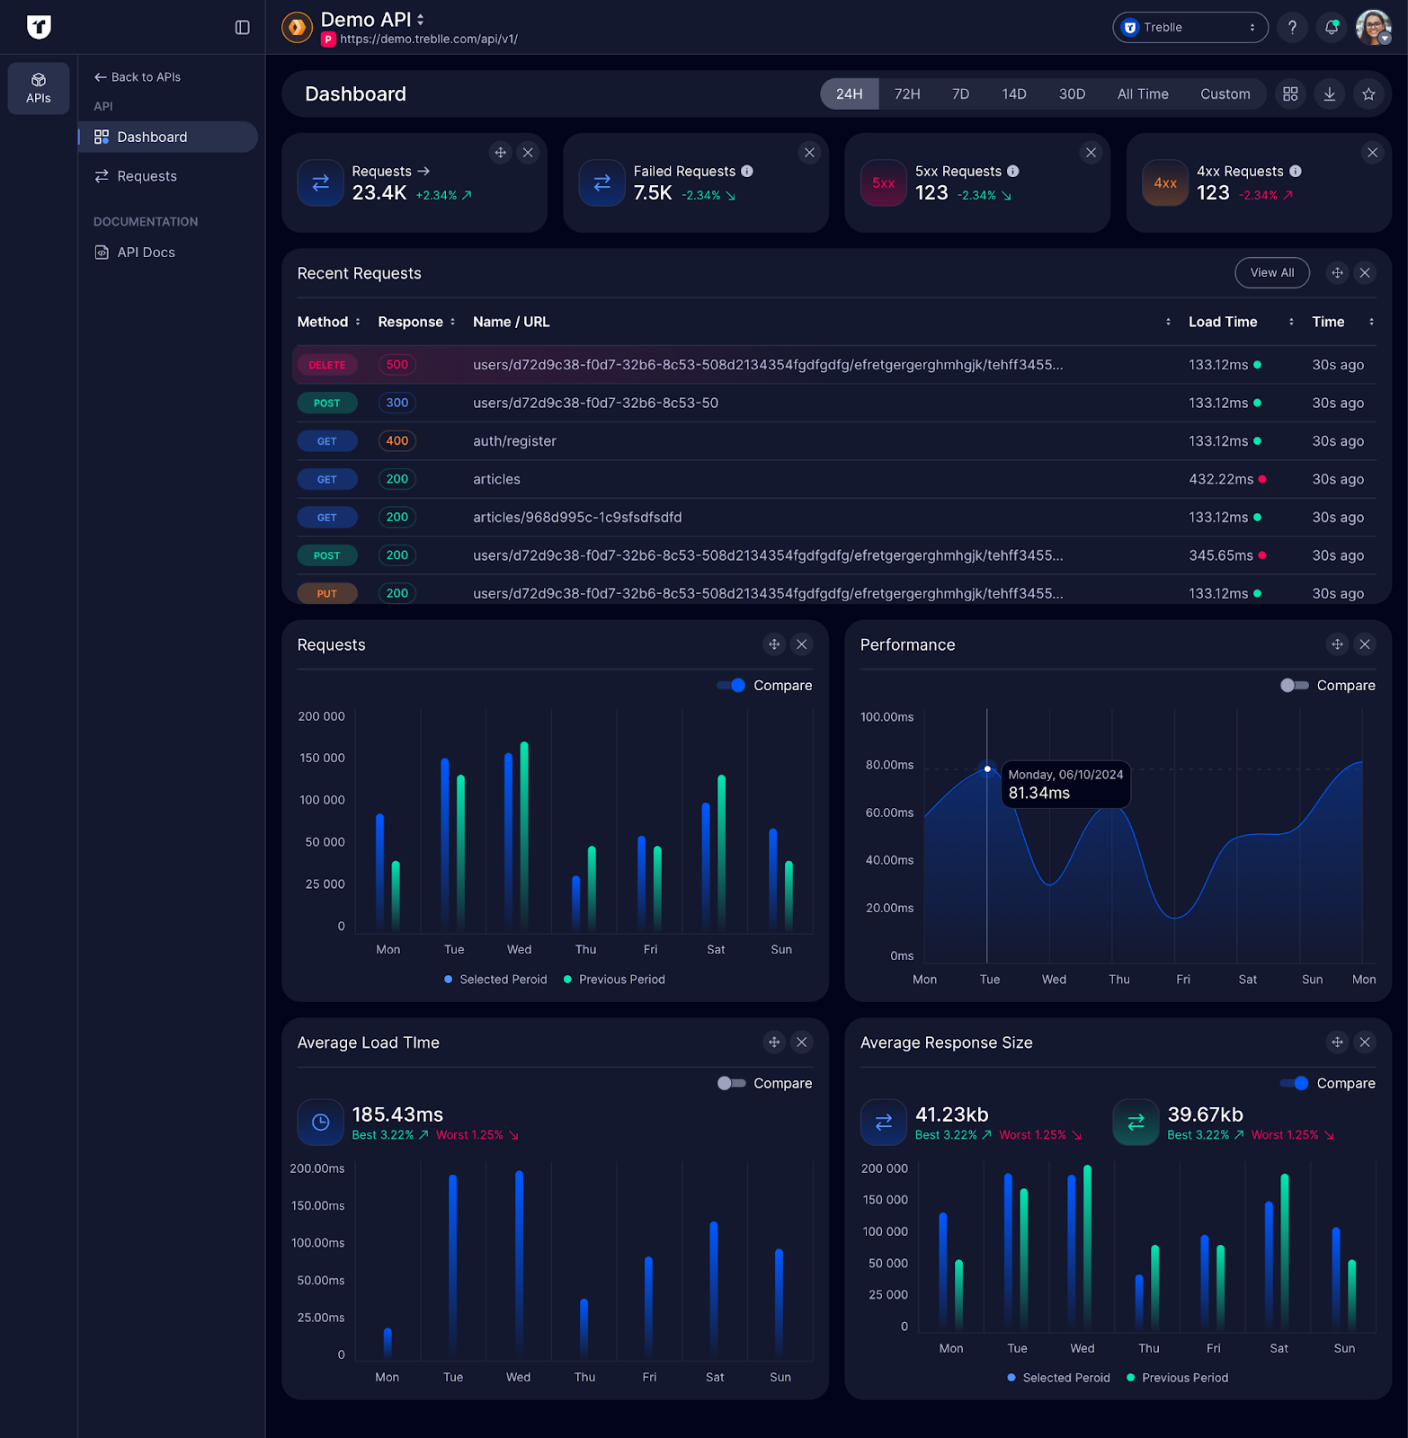Open the dashboard grid layout icon
Screen dimensions: 1408x1438
(x=1290, y=93)
